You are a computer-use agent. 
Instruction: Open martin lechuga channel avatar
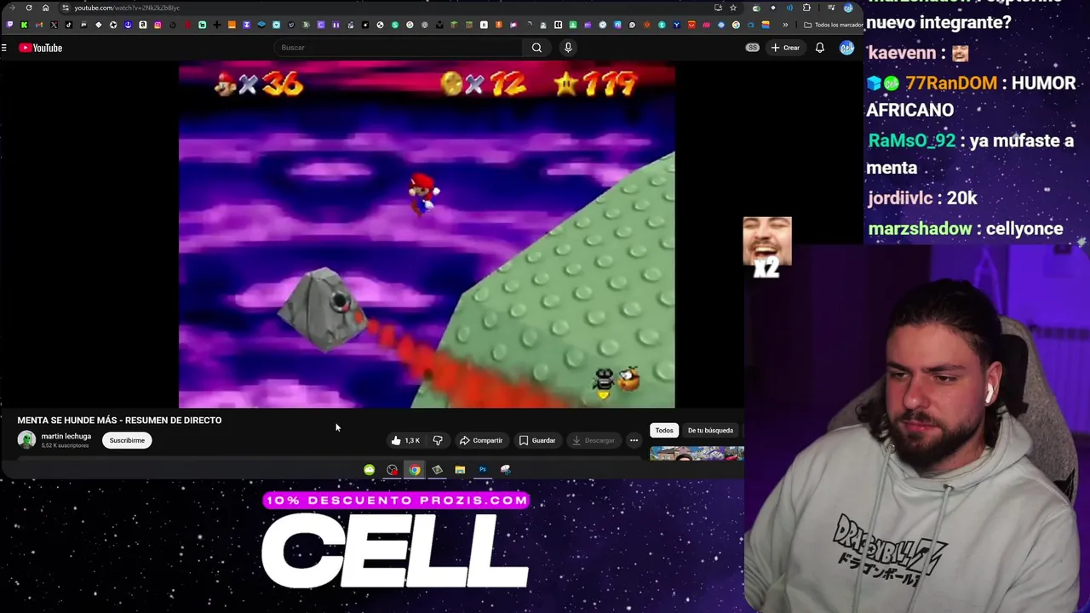point(26,439)
